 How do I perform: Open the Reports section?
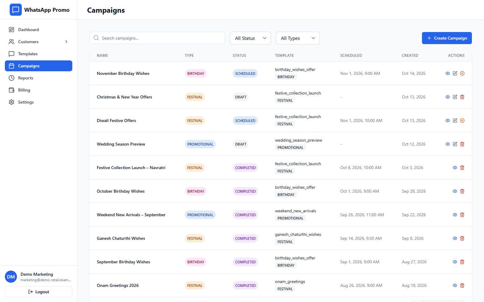pos(38,78)
